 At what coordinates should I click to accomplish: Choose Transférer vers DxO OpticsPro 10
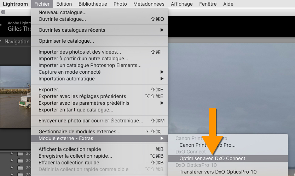pyautogui.click(x=228, y=172)
